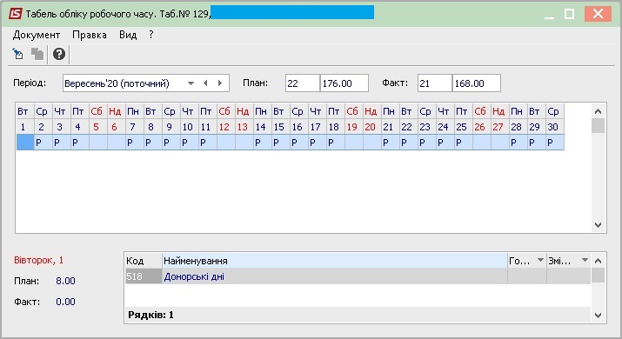Click the План hours field 176.00
Screen dimensions: 622x339
pyautogui.click(x=344, y=83)
